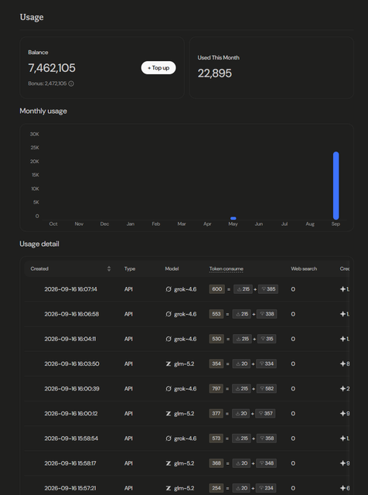Click the Top up button
Image resolution: width=368 pixels, height=495 pixels.
pos(158,68)
